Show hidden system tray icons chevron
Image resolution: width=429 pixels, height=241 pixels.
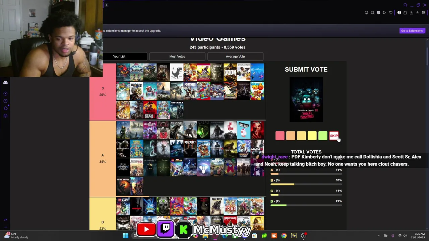click(378, 236)
